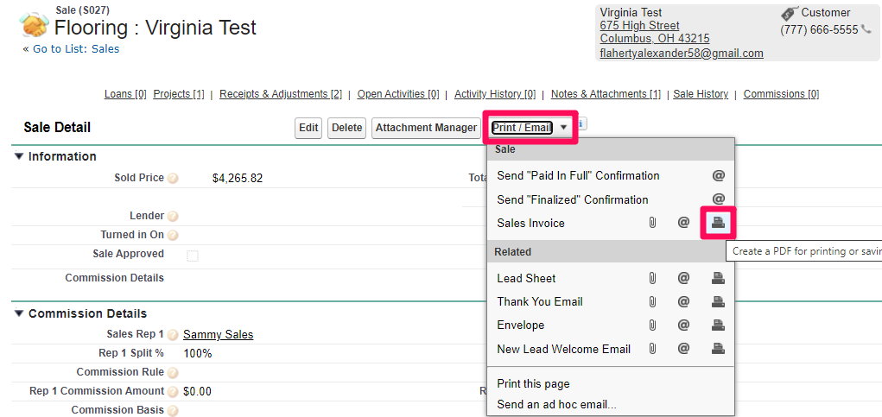882x417 pixels.
Task: Choose Send an ad hoc email option
Action: tap(557, 404)
